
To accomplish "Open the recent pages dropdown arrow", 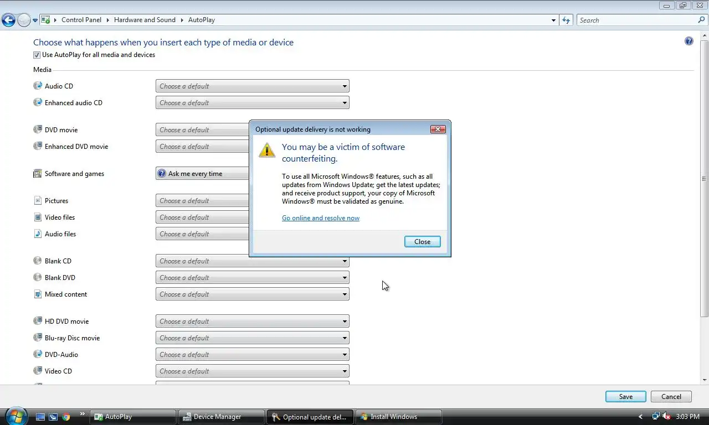I will click(x=35, y=20).
